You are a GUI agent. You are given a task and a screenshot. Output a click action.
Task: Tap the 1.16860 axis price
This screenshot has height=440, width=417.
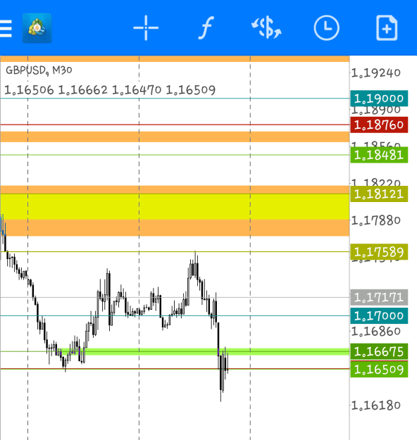[375, 332]
